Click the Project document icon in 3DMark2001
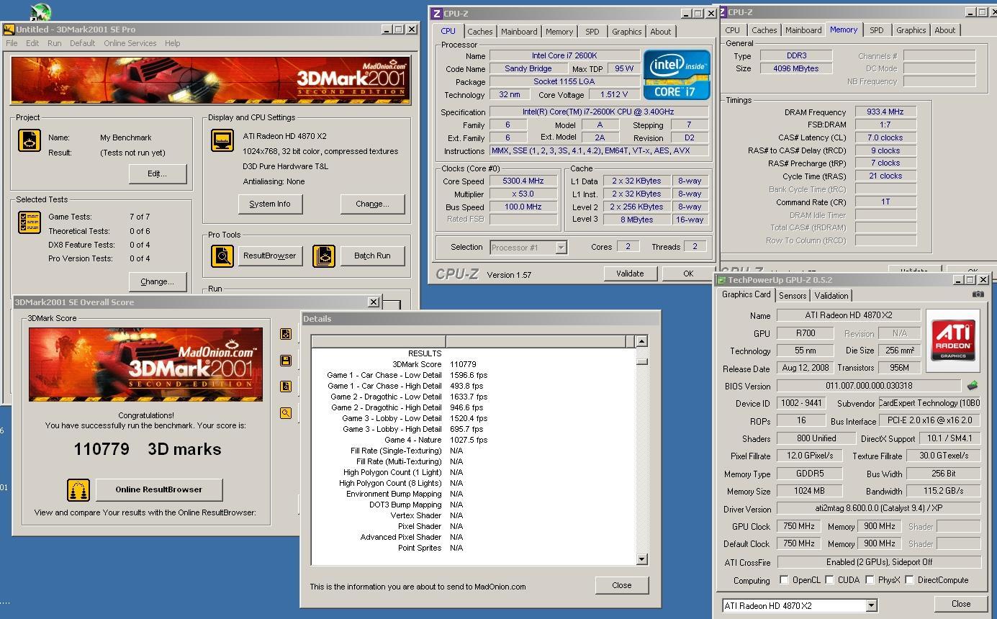Image resolution: width=997 pixels, height=619 pixels. click(30, 140)
